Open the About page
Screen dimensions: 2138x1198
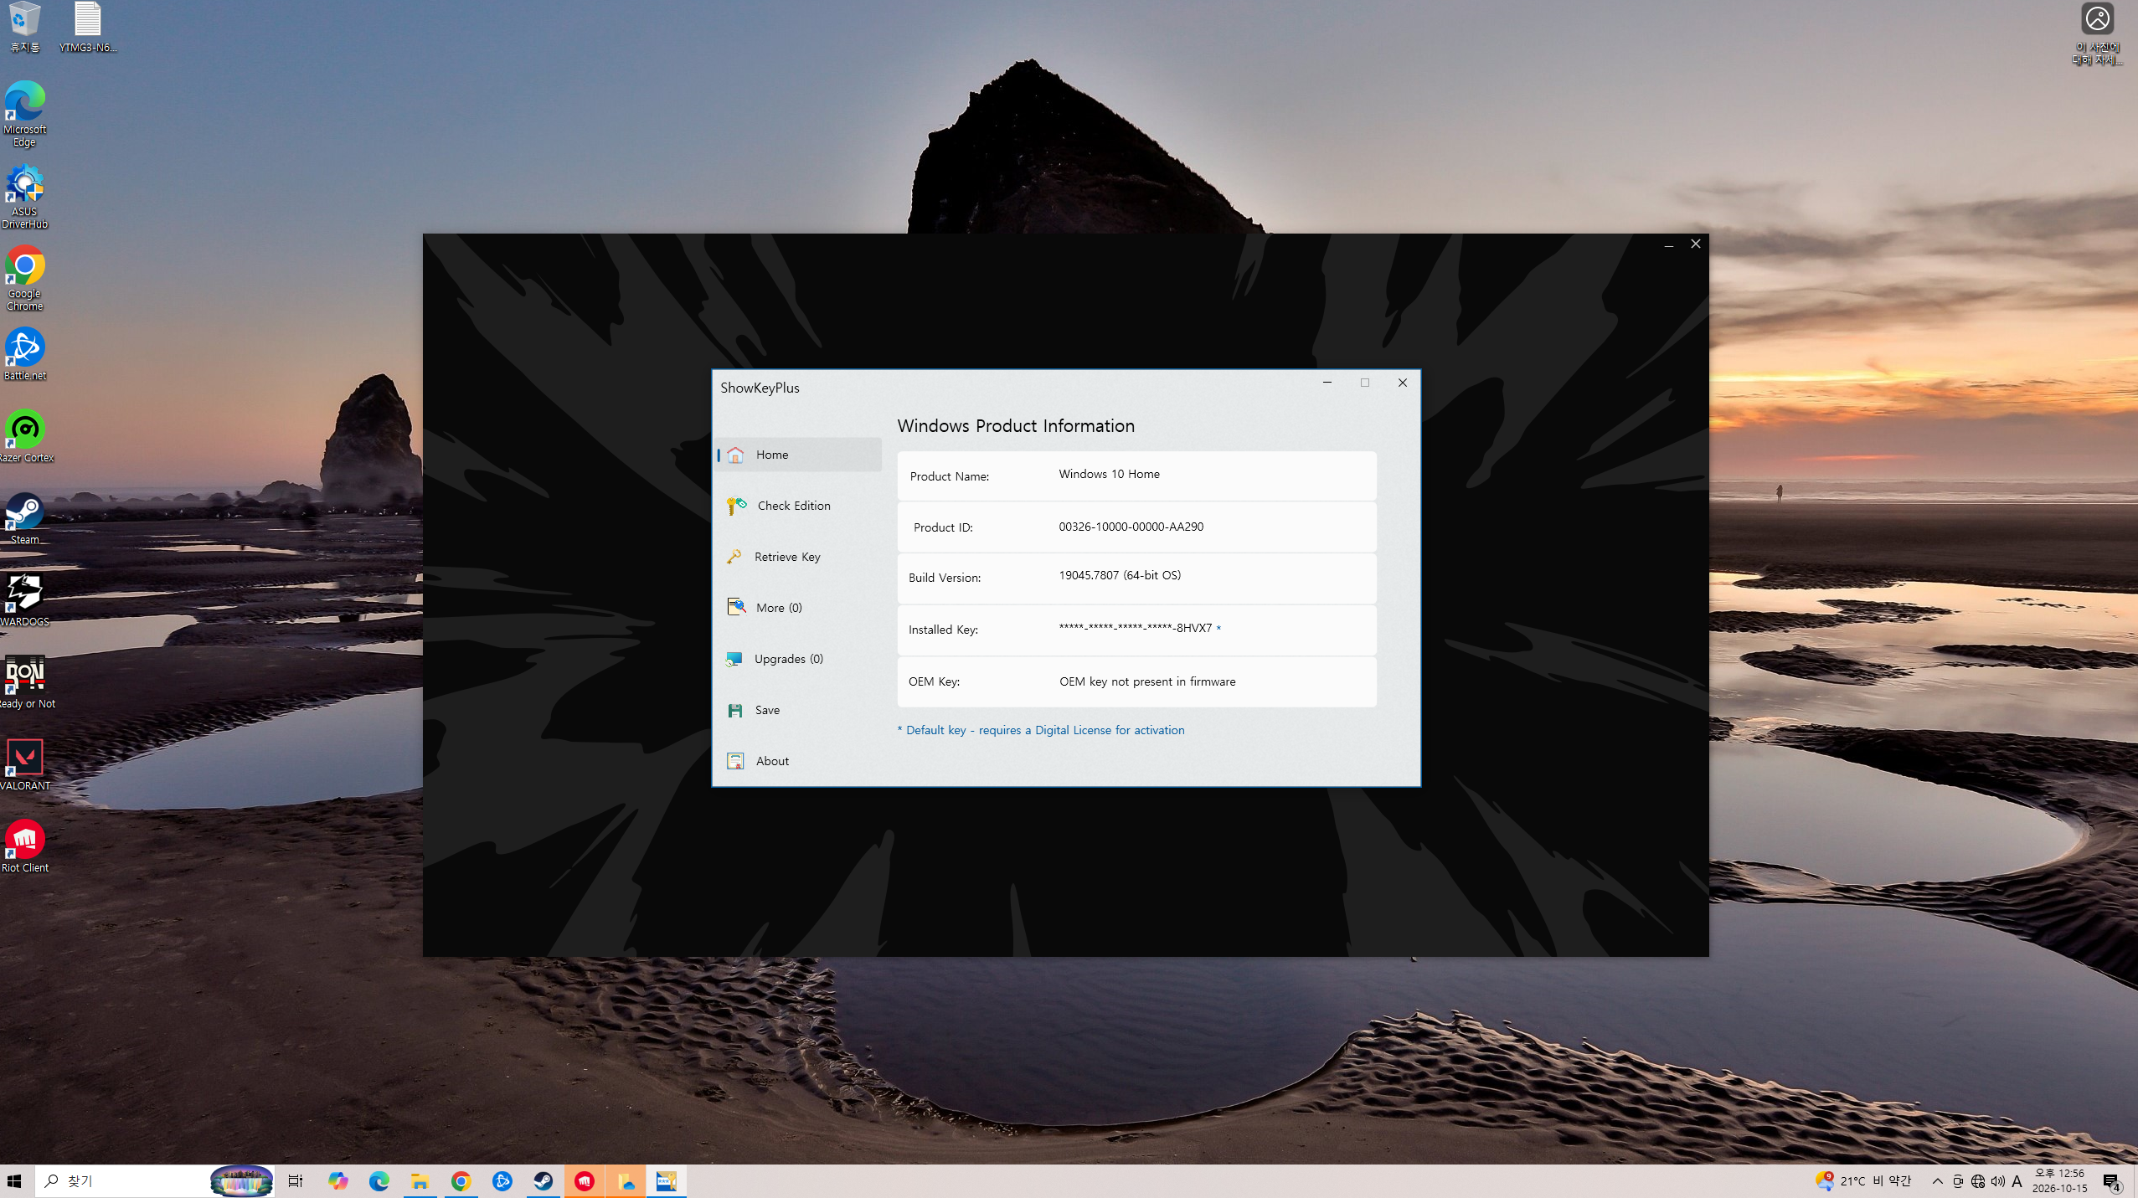pos(798,761)
